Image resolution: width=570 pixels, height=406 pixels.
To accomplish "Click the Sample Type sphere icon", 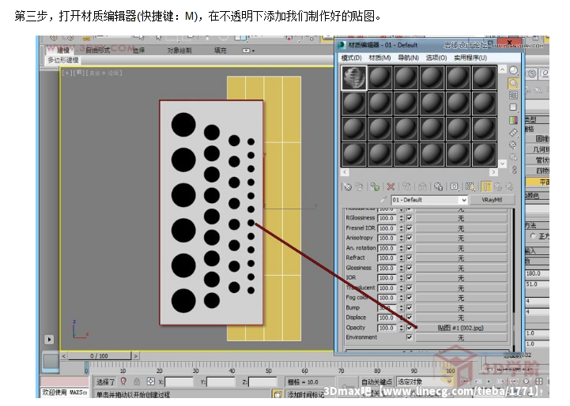I will click(x=513, y=70).
